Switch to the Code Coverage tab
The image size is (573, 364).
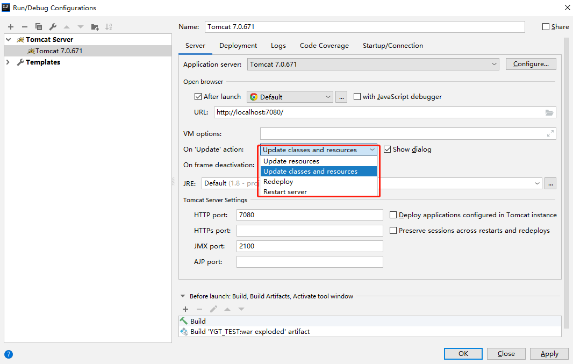tap(325, 46)
